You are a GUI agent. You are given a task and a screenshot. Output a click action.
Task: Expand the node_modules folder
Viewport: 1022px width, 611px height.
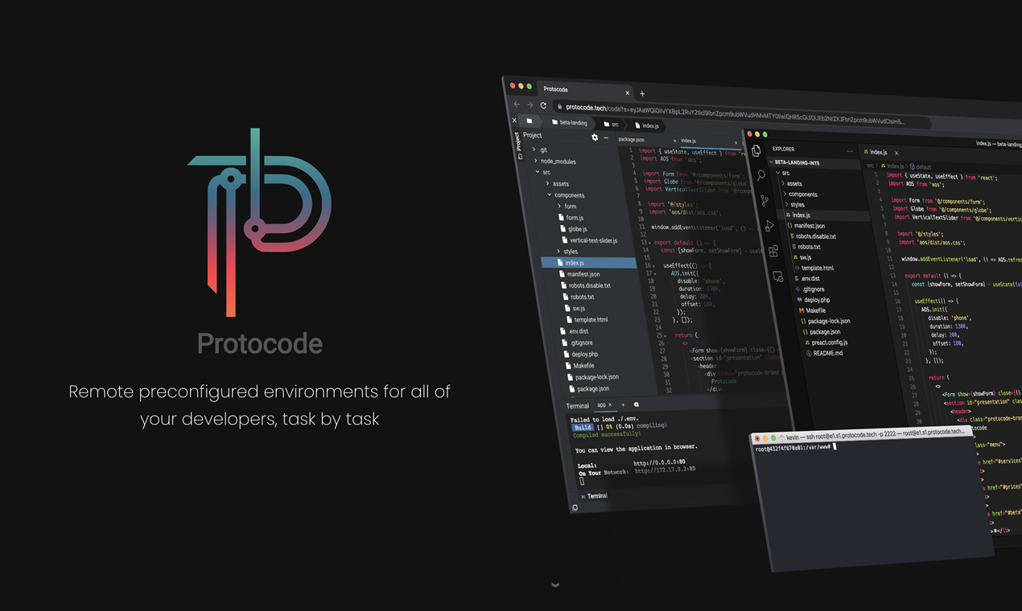click(x=535, y=161)
